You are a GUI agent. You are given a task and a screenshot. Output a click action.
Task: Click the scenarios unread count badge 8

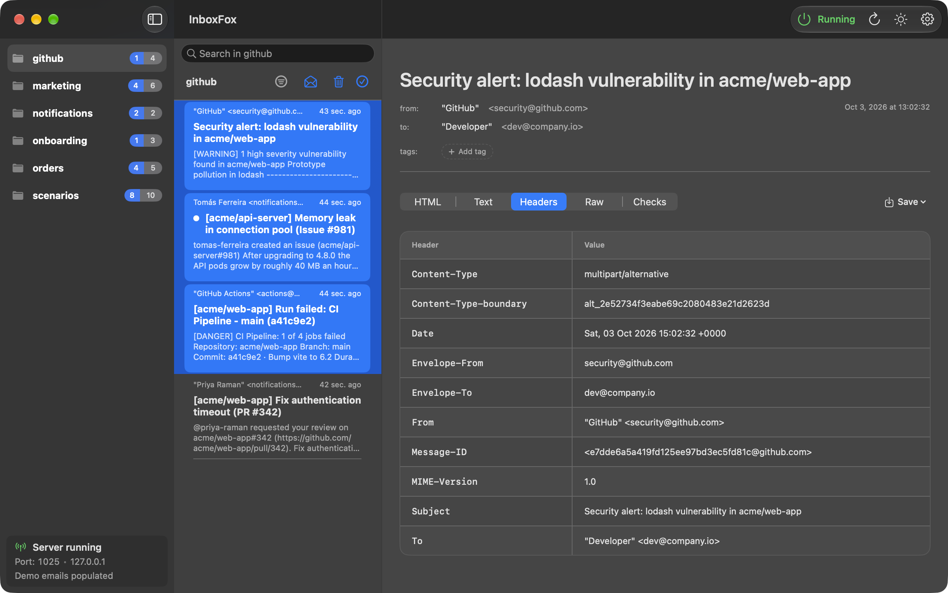[x=132, y=195]
